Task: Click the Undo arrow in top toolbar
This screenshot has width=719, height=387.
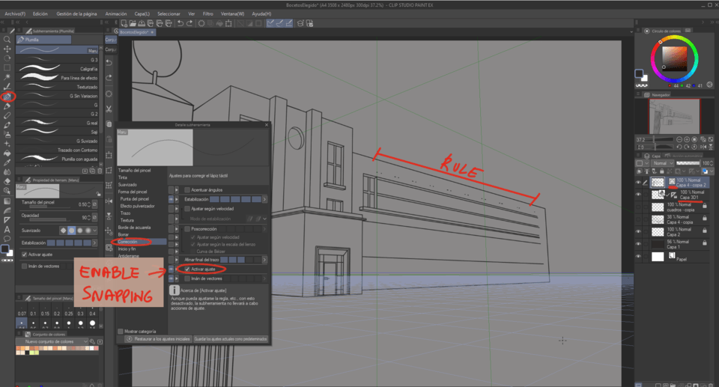Action: 180,23
